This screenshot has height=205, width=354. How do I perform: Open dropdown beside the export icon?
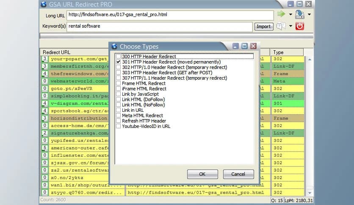[309, 14]
